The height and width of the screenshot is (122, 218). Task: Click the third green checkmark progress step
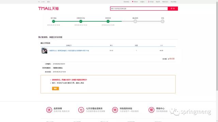click(108, 21)
